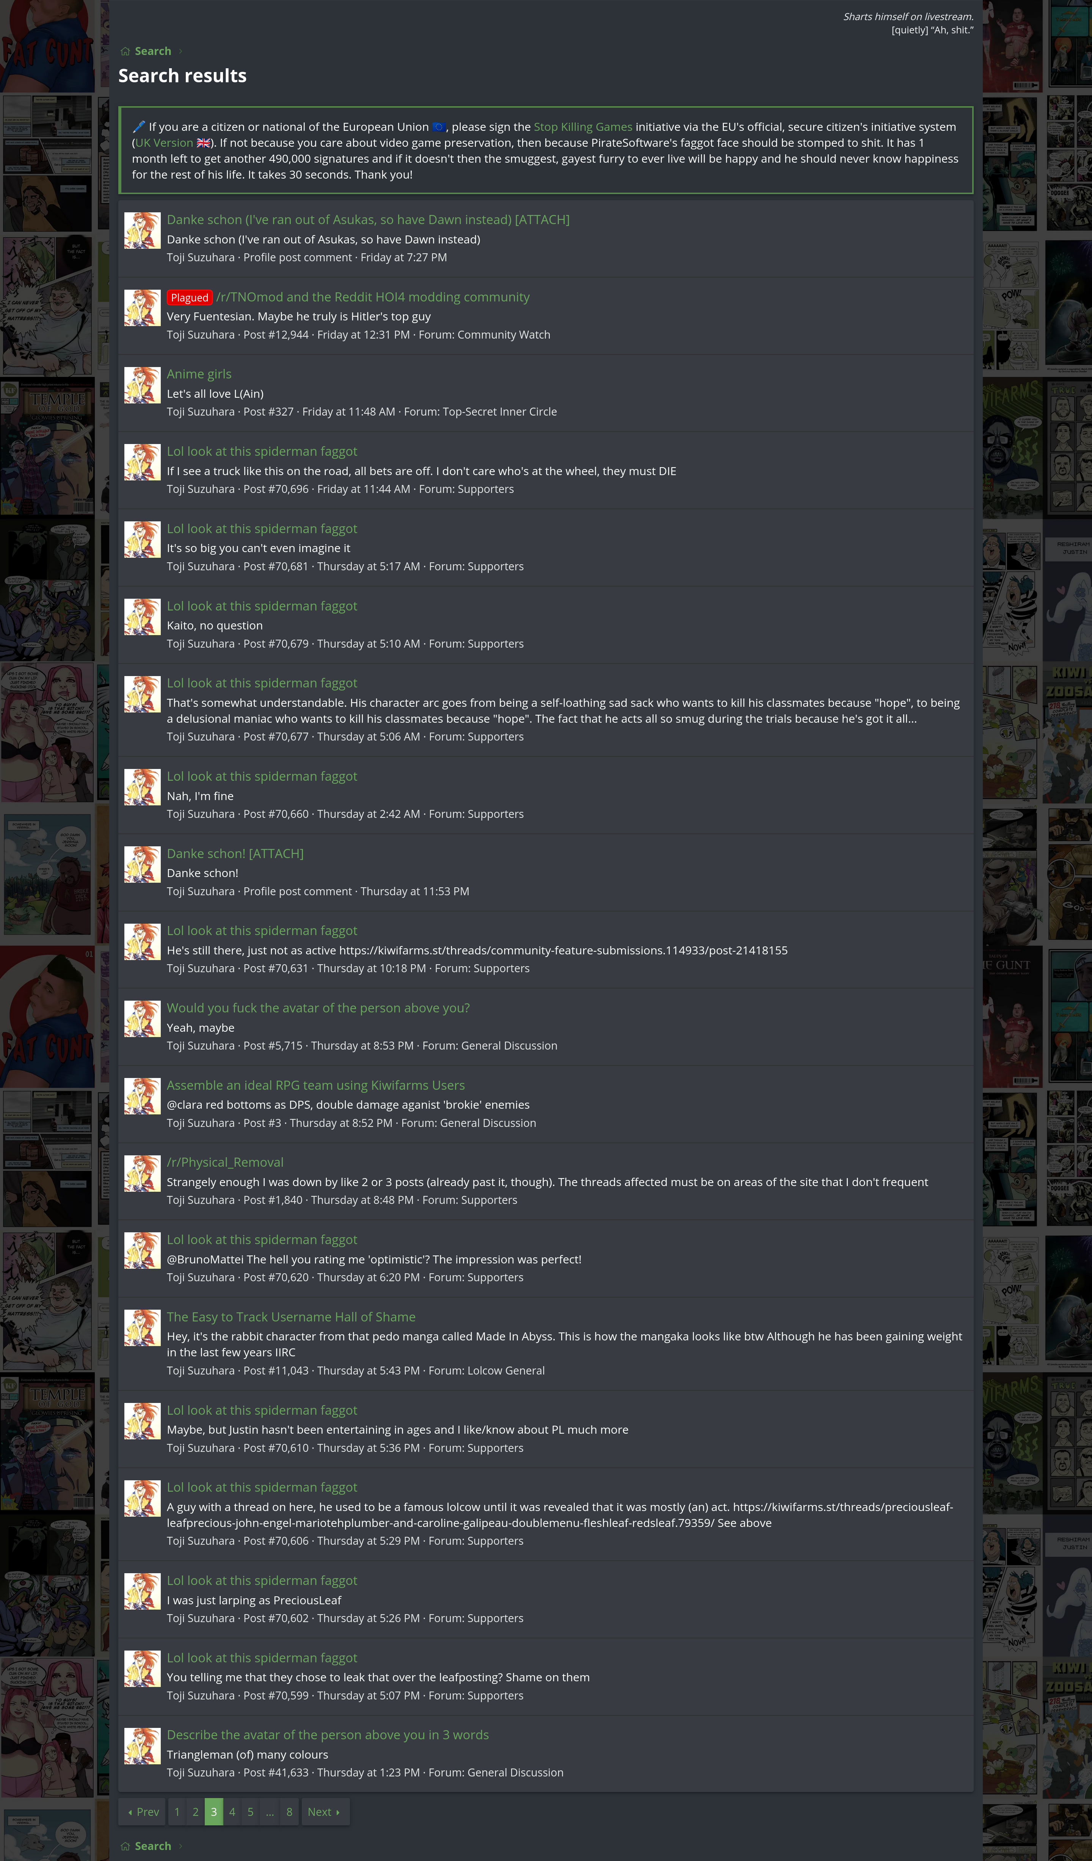1092x1861 pixels.
Task: Click Search in the top breadcrumb
Action: (x=153, y=51)
